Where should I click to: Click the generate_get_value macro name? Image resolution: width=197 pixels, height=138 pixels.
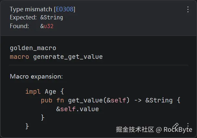click(x=68, y=57)
